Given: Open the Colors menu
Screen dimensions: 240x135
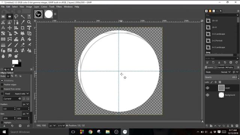Looking at the screenshot, I should tap(44, 7).
